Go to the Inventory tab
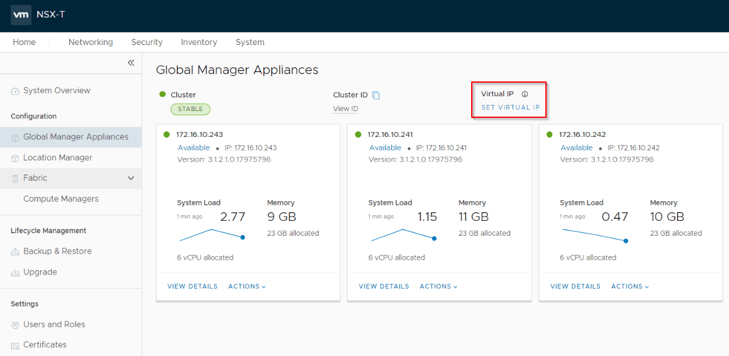The width and height of the screenshot is (729, 356). pyautogui.click(x=199, y=42)
